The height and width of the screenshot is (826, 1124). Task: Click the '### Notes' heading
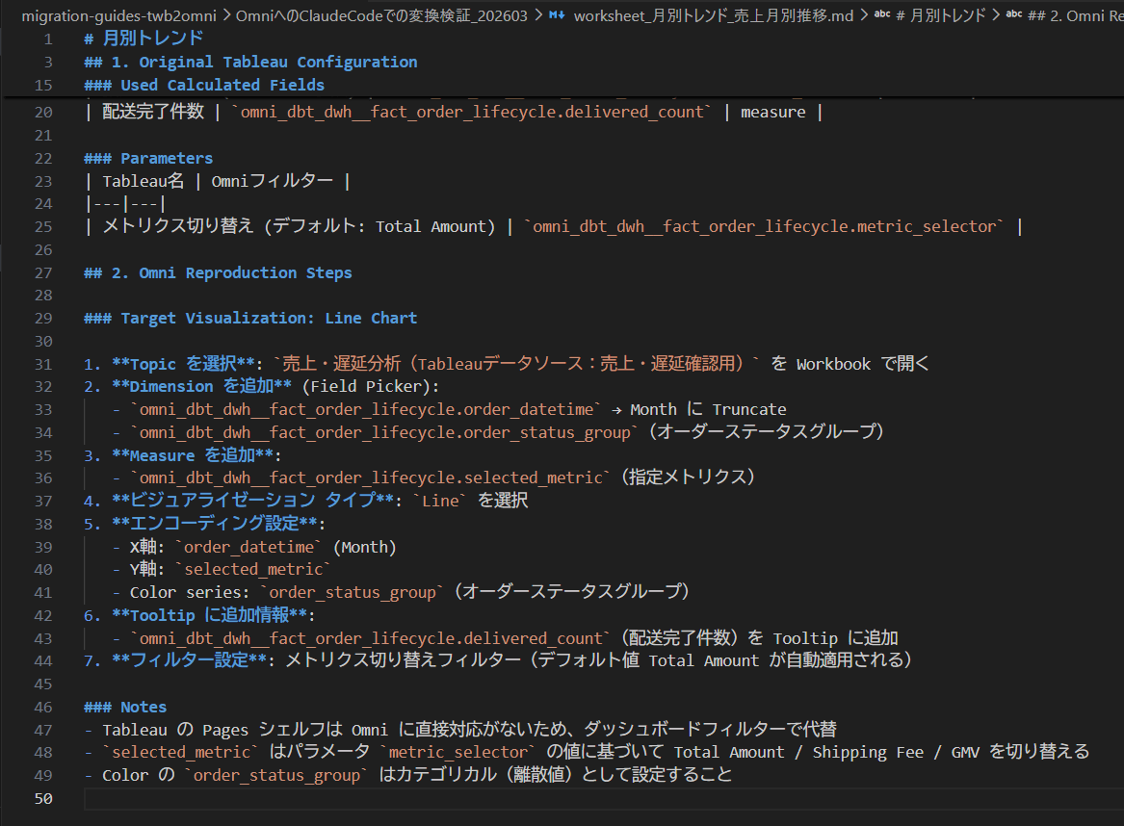pyautogui.click(x=125, y=707)
